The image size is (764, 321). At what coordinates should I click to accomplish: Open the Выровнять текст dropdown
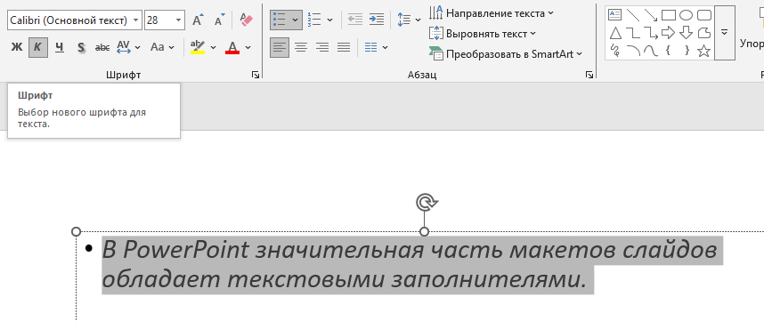[x=482, y=34]
